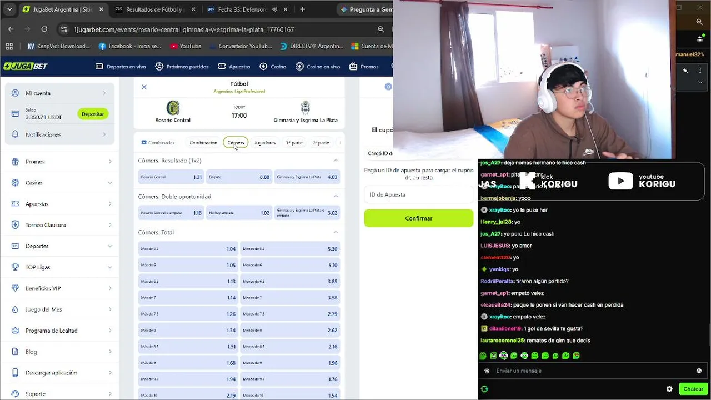Open the YouTube bookmark
This screenshot has width=711, height=400.
coord(186,46)
